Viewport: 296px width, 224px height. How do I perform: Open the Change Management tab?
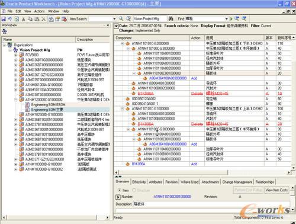tap(237, 182)
